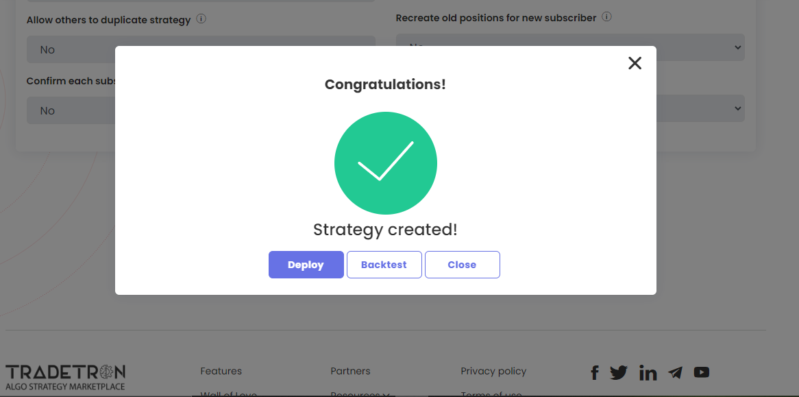Open Tradetron LinkedIn icon
This screenshot has height=397, width=799.
pyautogui.click(x=648, y=373)
